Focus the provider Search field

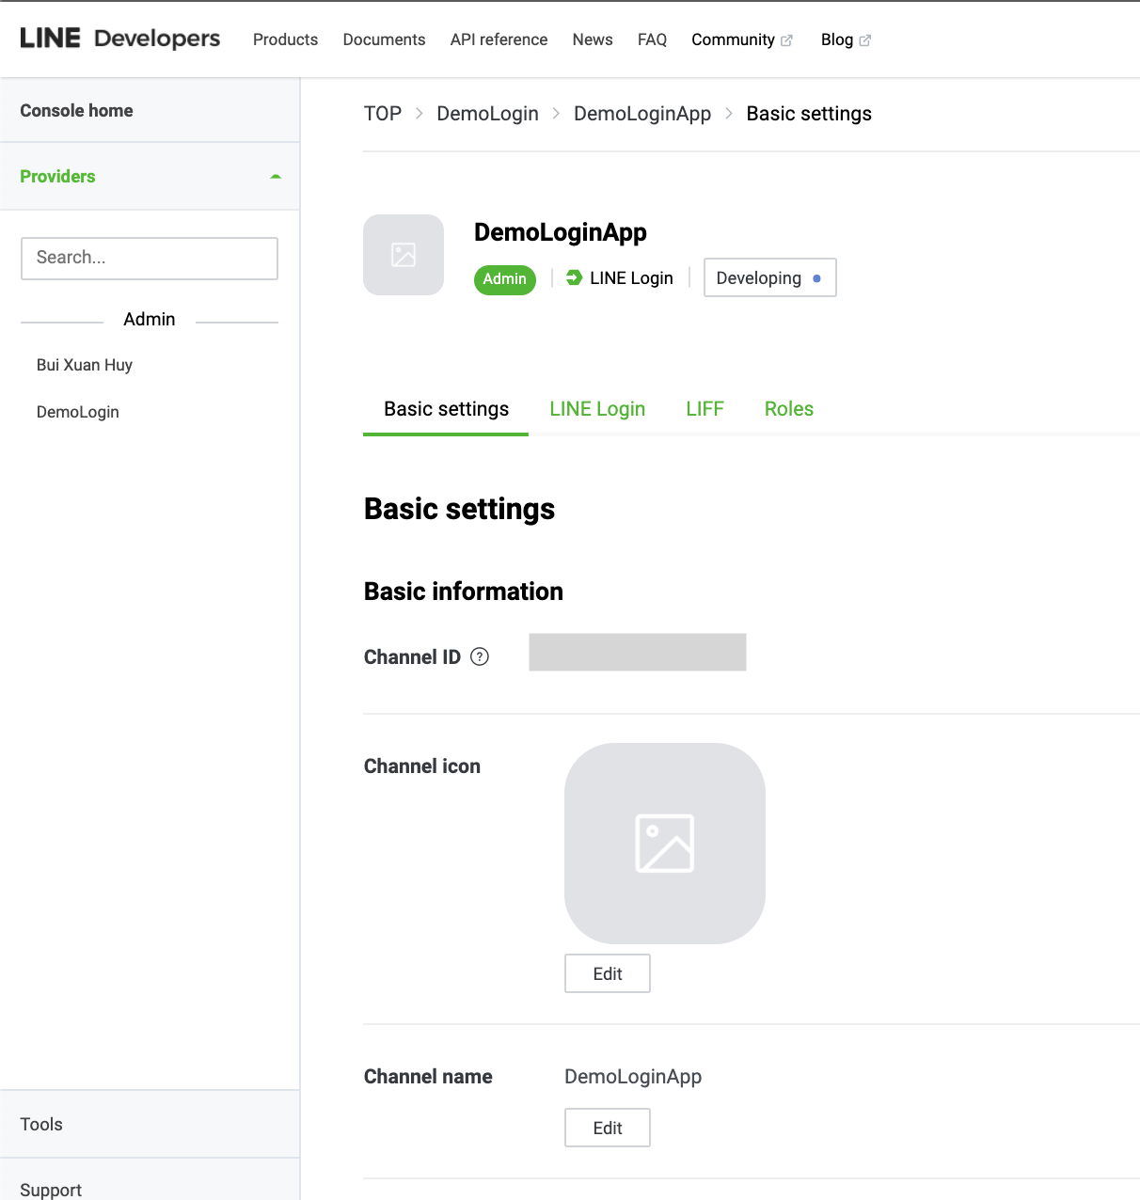(x=150, y=258)
